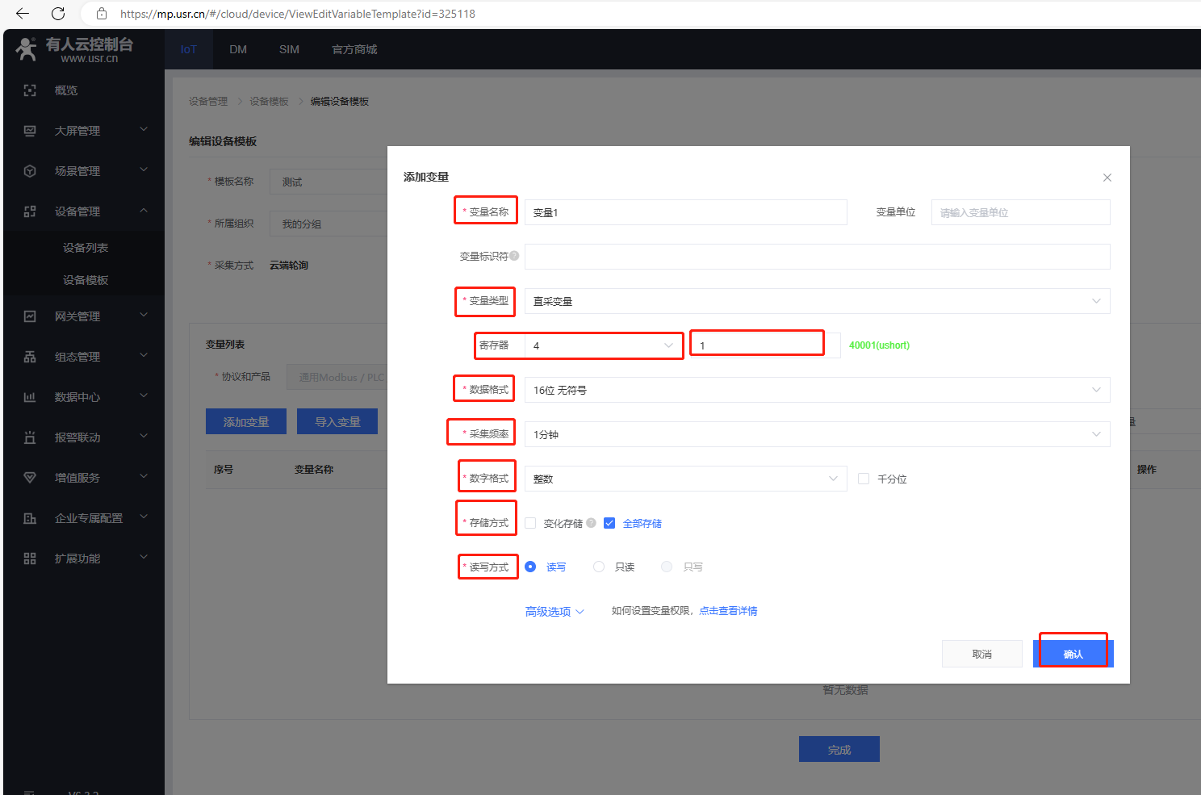Click the 网关管理 sidebar icon
The width and height of the screenshot is (1201, 795).
(x=30, y=316)
